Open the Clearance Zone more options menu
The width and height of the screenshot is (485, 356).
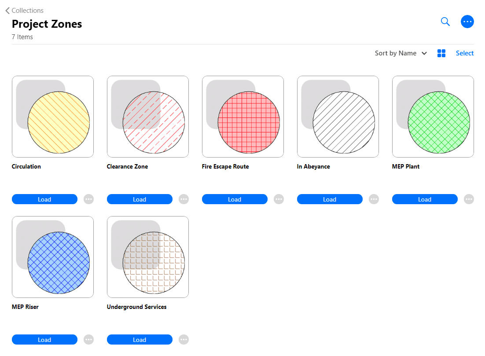[x=184, y=199]
